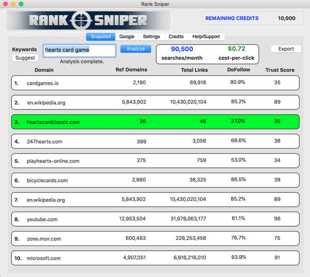Screen dimensions: 310x277
Task: Select the en.wikipedia.org row ranked 2
Action: point(156,102)
